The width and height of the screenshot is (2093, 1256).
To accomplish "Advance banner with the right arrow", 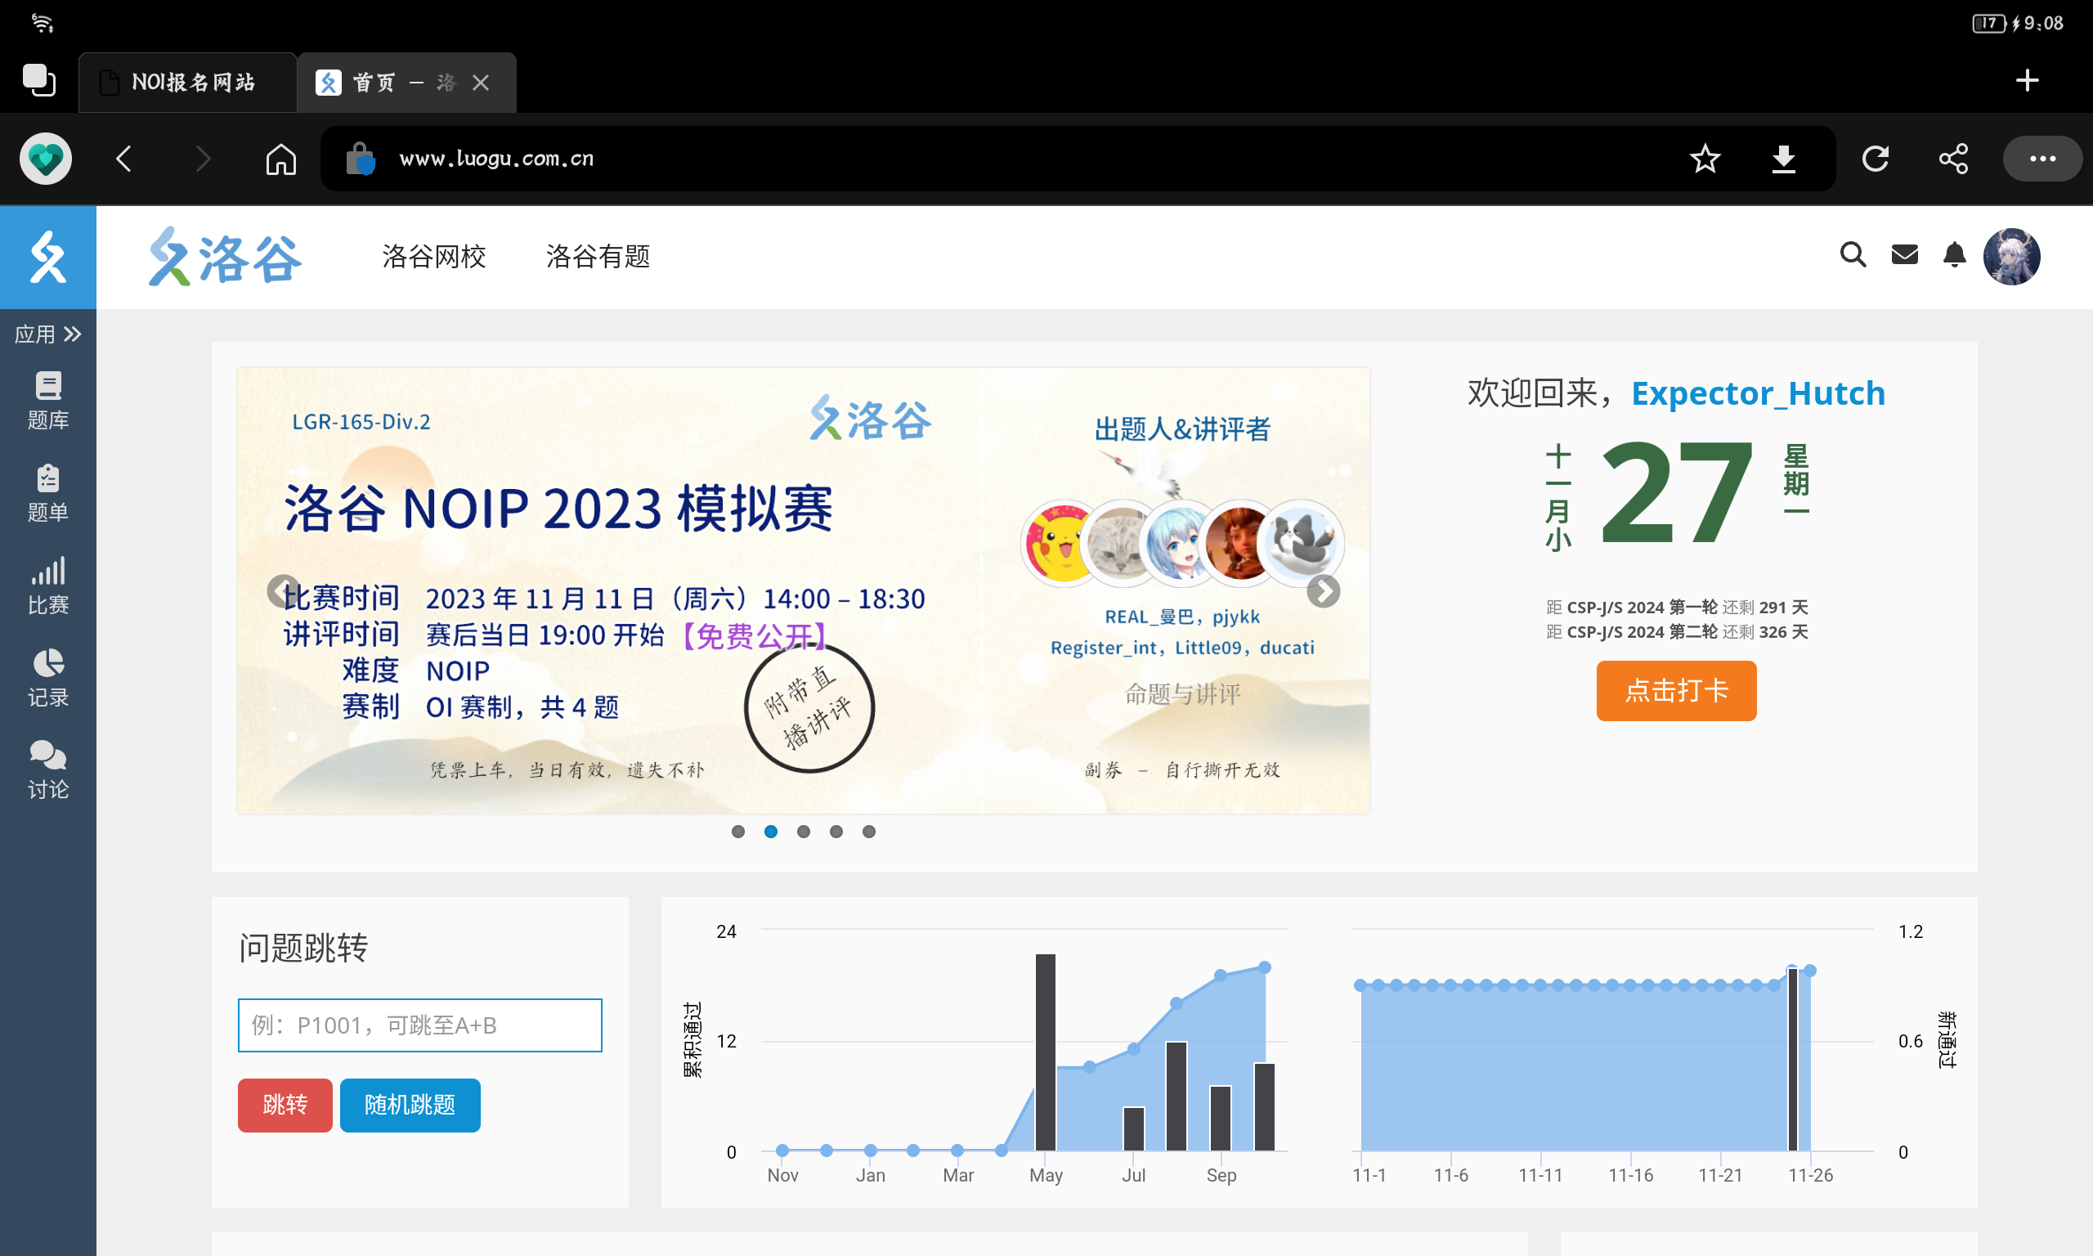I will coord(1323,591).
